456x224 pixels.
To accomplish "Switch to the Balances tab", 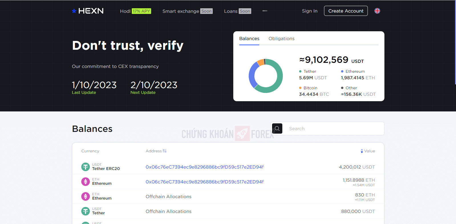I will point(249,38).
